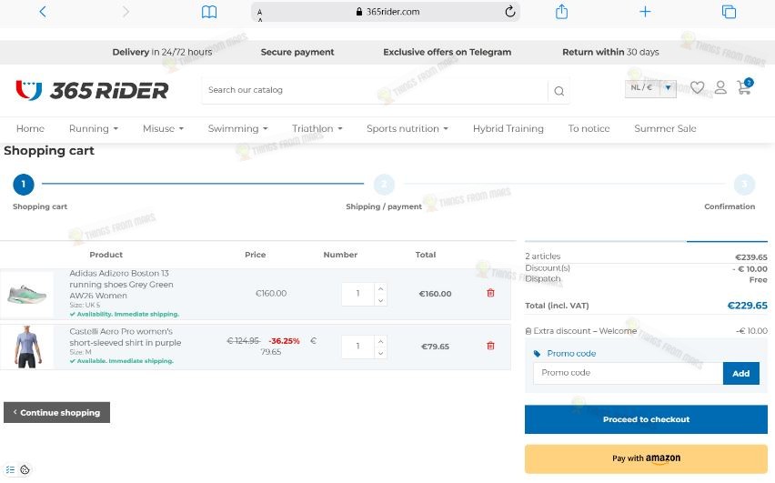Open Adidas Adizero Boston 13 product link

click(121, 285)
